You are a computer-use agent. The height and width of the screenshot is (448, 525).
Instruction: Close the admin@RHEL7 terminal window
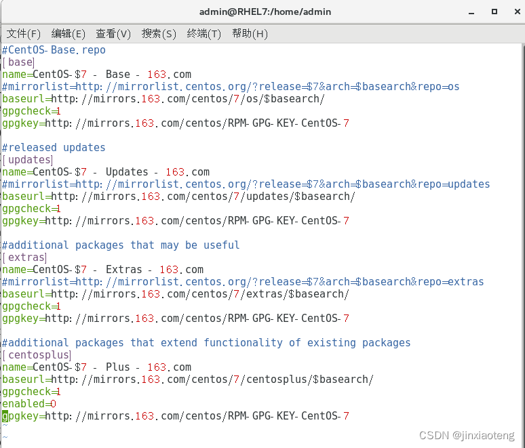coord(518,12)
